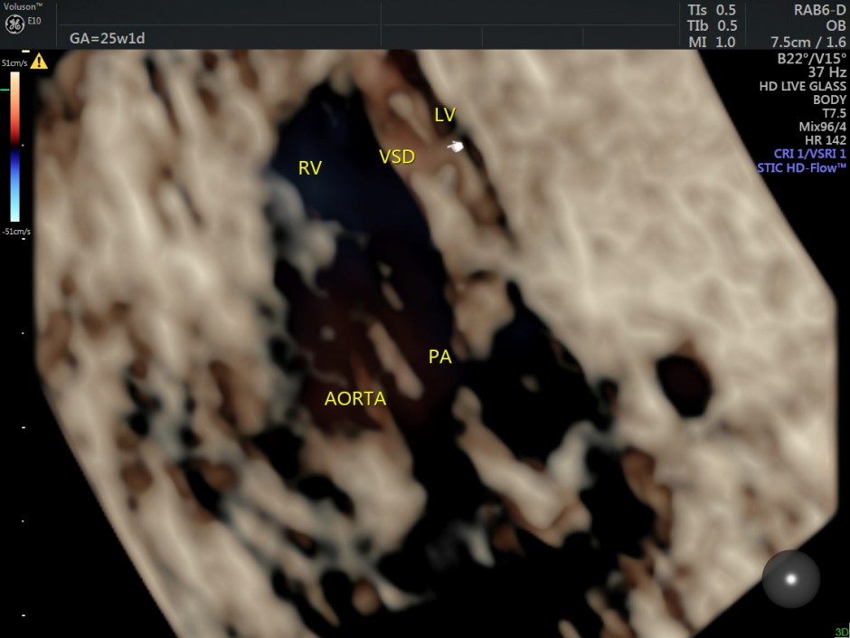Click the HR 142 heart rate readout

coord(825,140)
